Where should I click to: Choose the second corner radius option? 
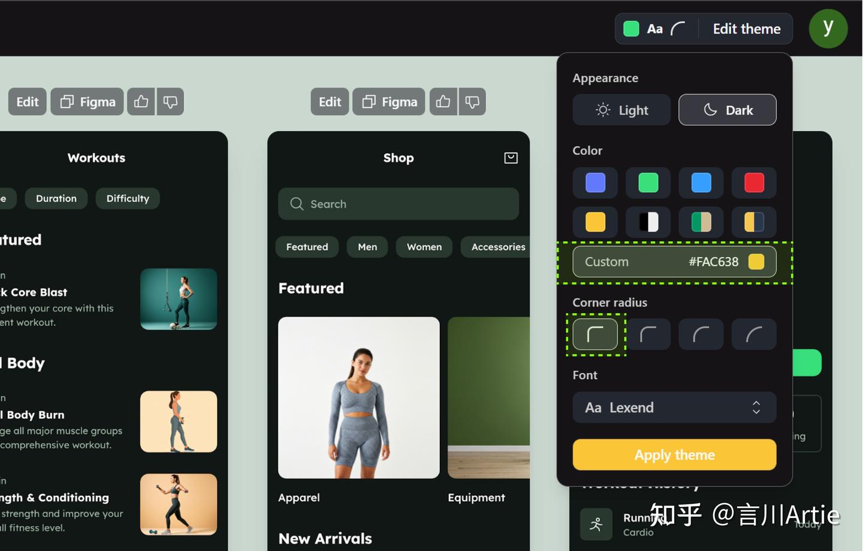[648, 334]
